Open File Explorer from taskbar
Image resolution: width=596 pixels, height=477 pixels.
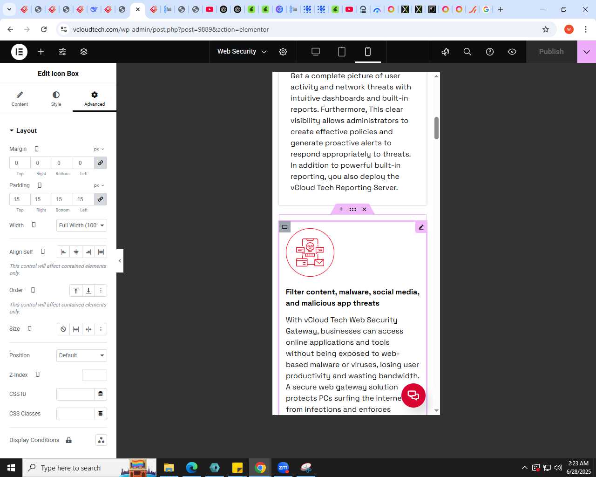[x=169, y=468]
